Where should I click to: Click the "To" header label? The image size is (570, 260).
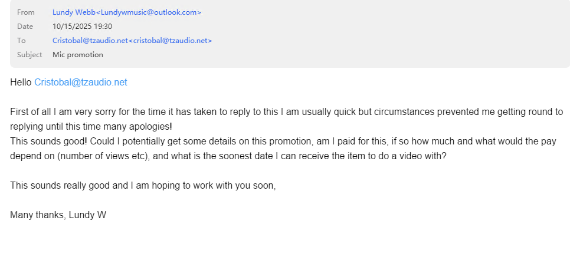tap(22, 41)
